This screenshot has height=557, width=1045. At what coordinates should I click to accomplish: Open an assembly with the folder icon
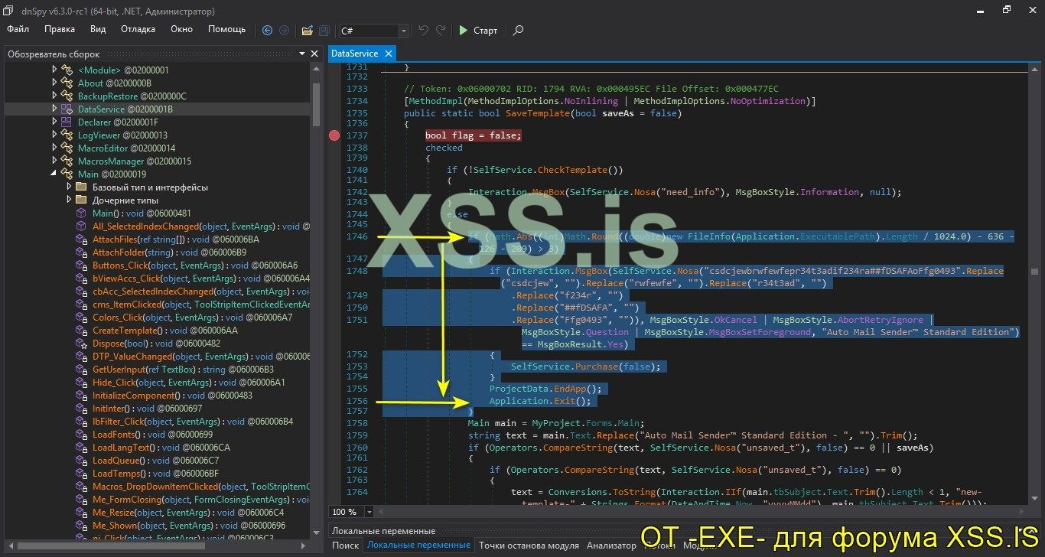click(x=308, y=31)
